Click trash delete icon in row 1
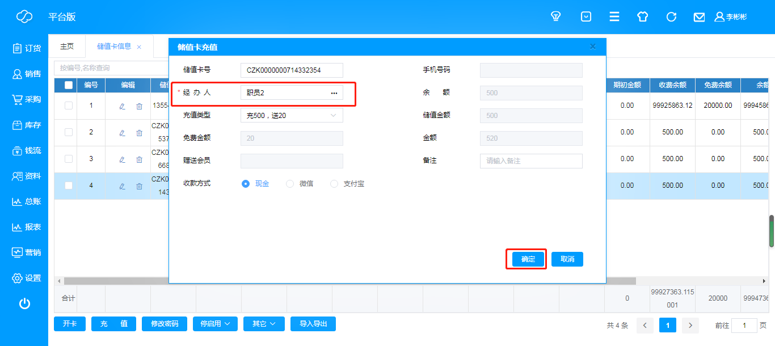The width and height of the screenshot is (775, 346). tap(139, 106)
